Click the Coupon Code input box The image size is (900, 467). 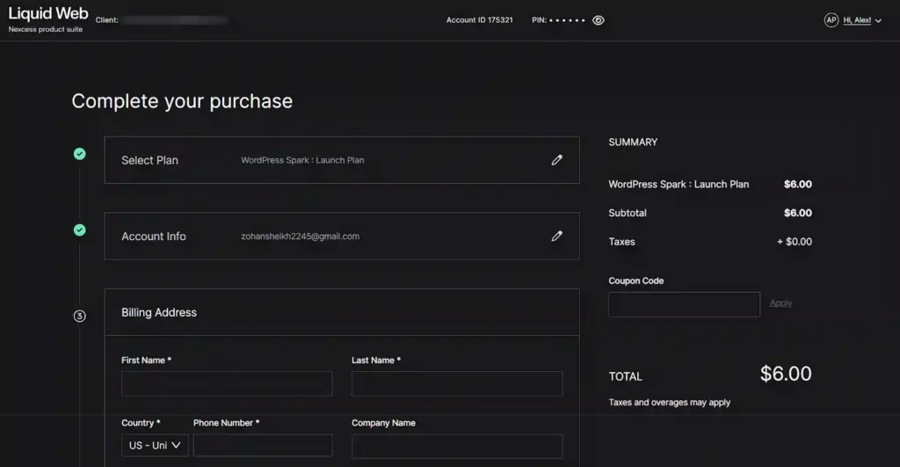tap(684, 304)
